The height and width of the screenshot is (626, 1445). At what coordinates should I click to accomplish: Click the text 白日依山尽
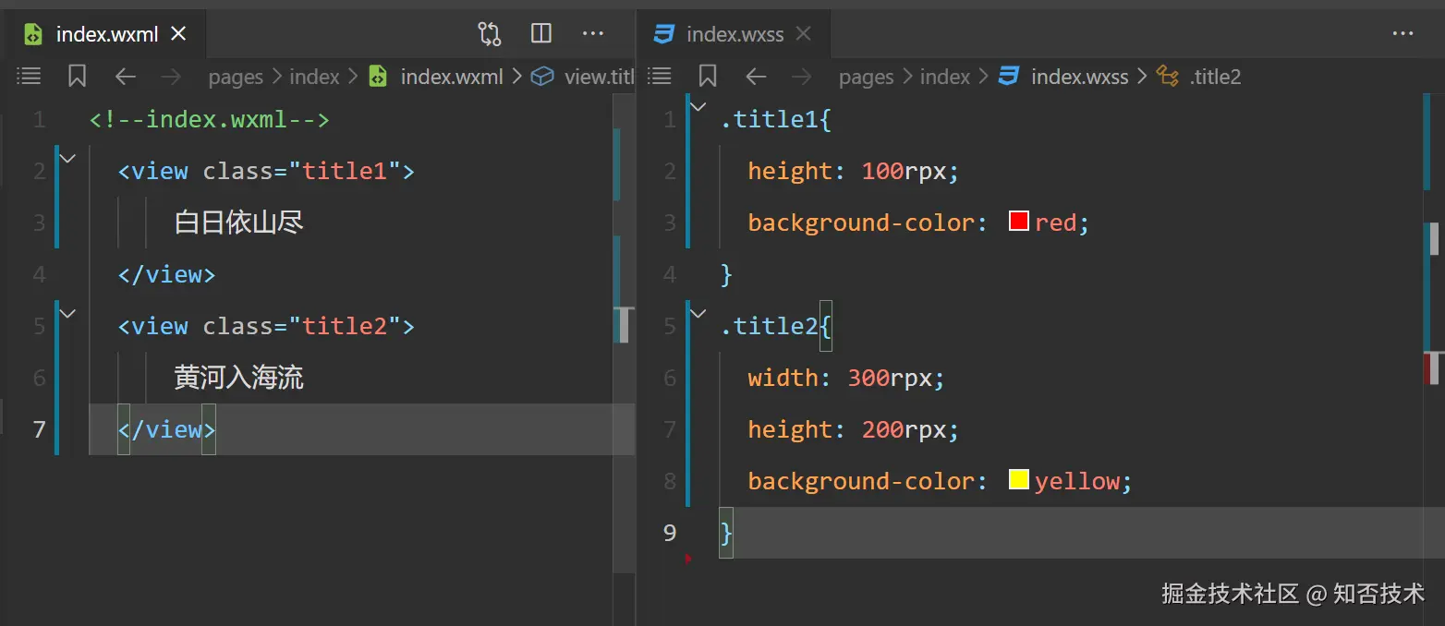tap(238, 223)
